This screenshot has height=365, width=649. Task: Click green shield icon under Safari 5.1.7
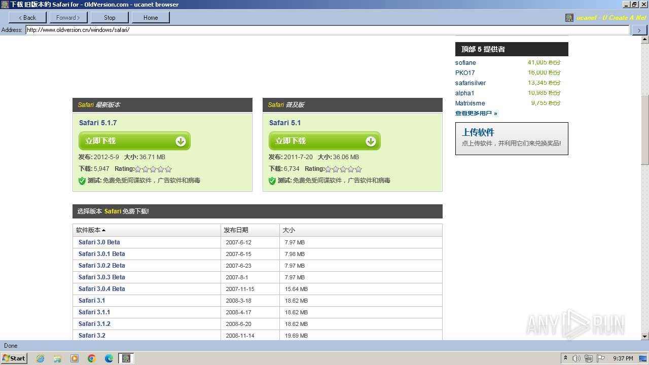point(82,180)
